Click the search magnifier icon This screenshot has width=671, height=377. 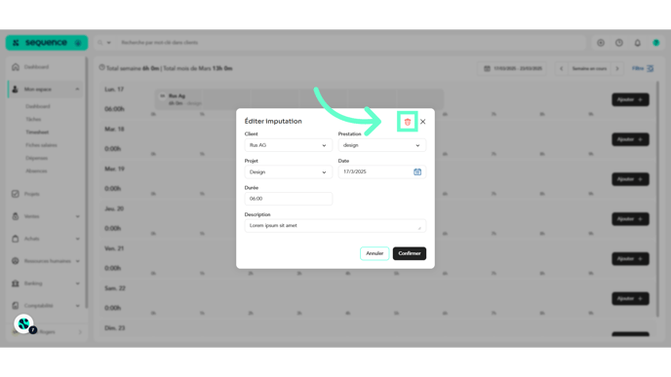coord(100,43)
